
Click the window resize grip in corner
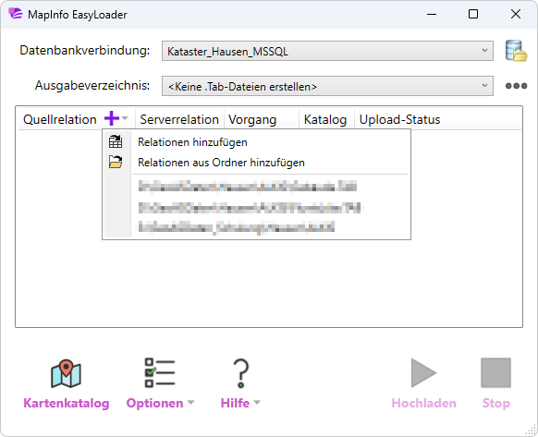pyautogui.click(x=532, y=431)
